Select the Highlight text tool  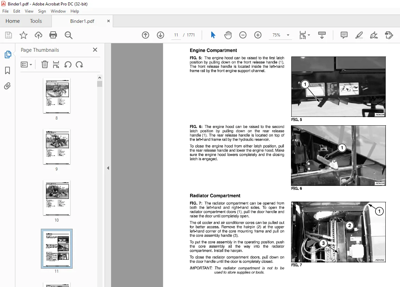click(x=359, y=35)
